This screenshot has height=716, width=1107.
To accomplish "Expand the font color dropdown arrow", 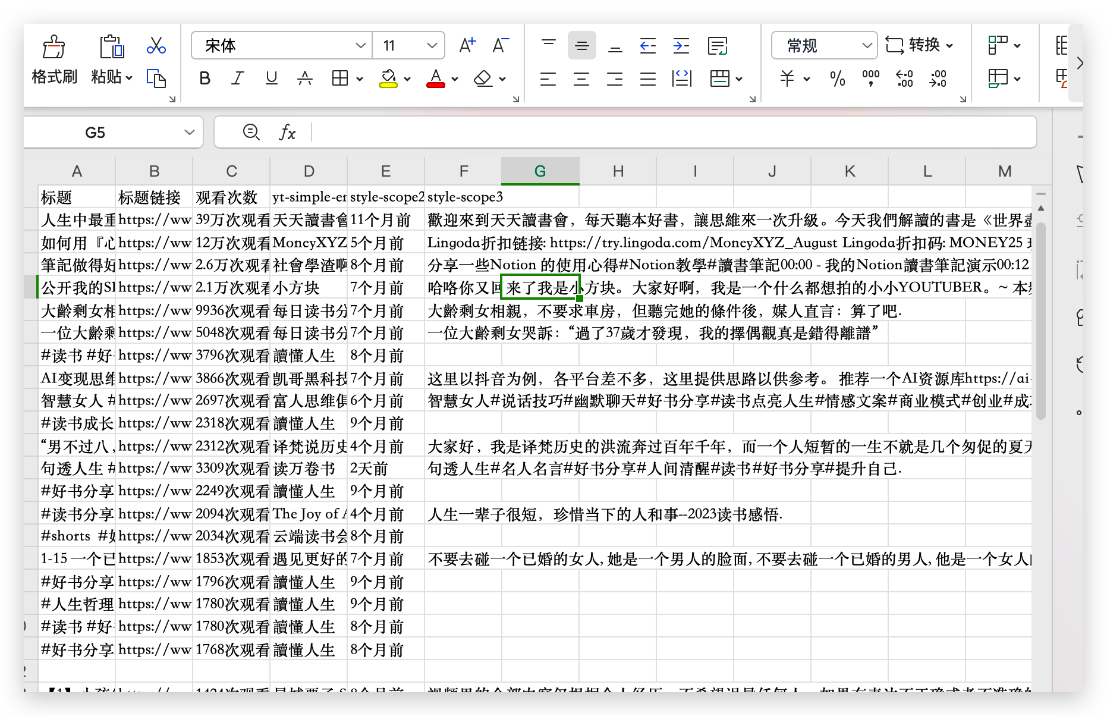I will point(455,79).
